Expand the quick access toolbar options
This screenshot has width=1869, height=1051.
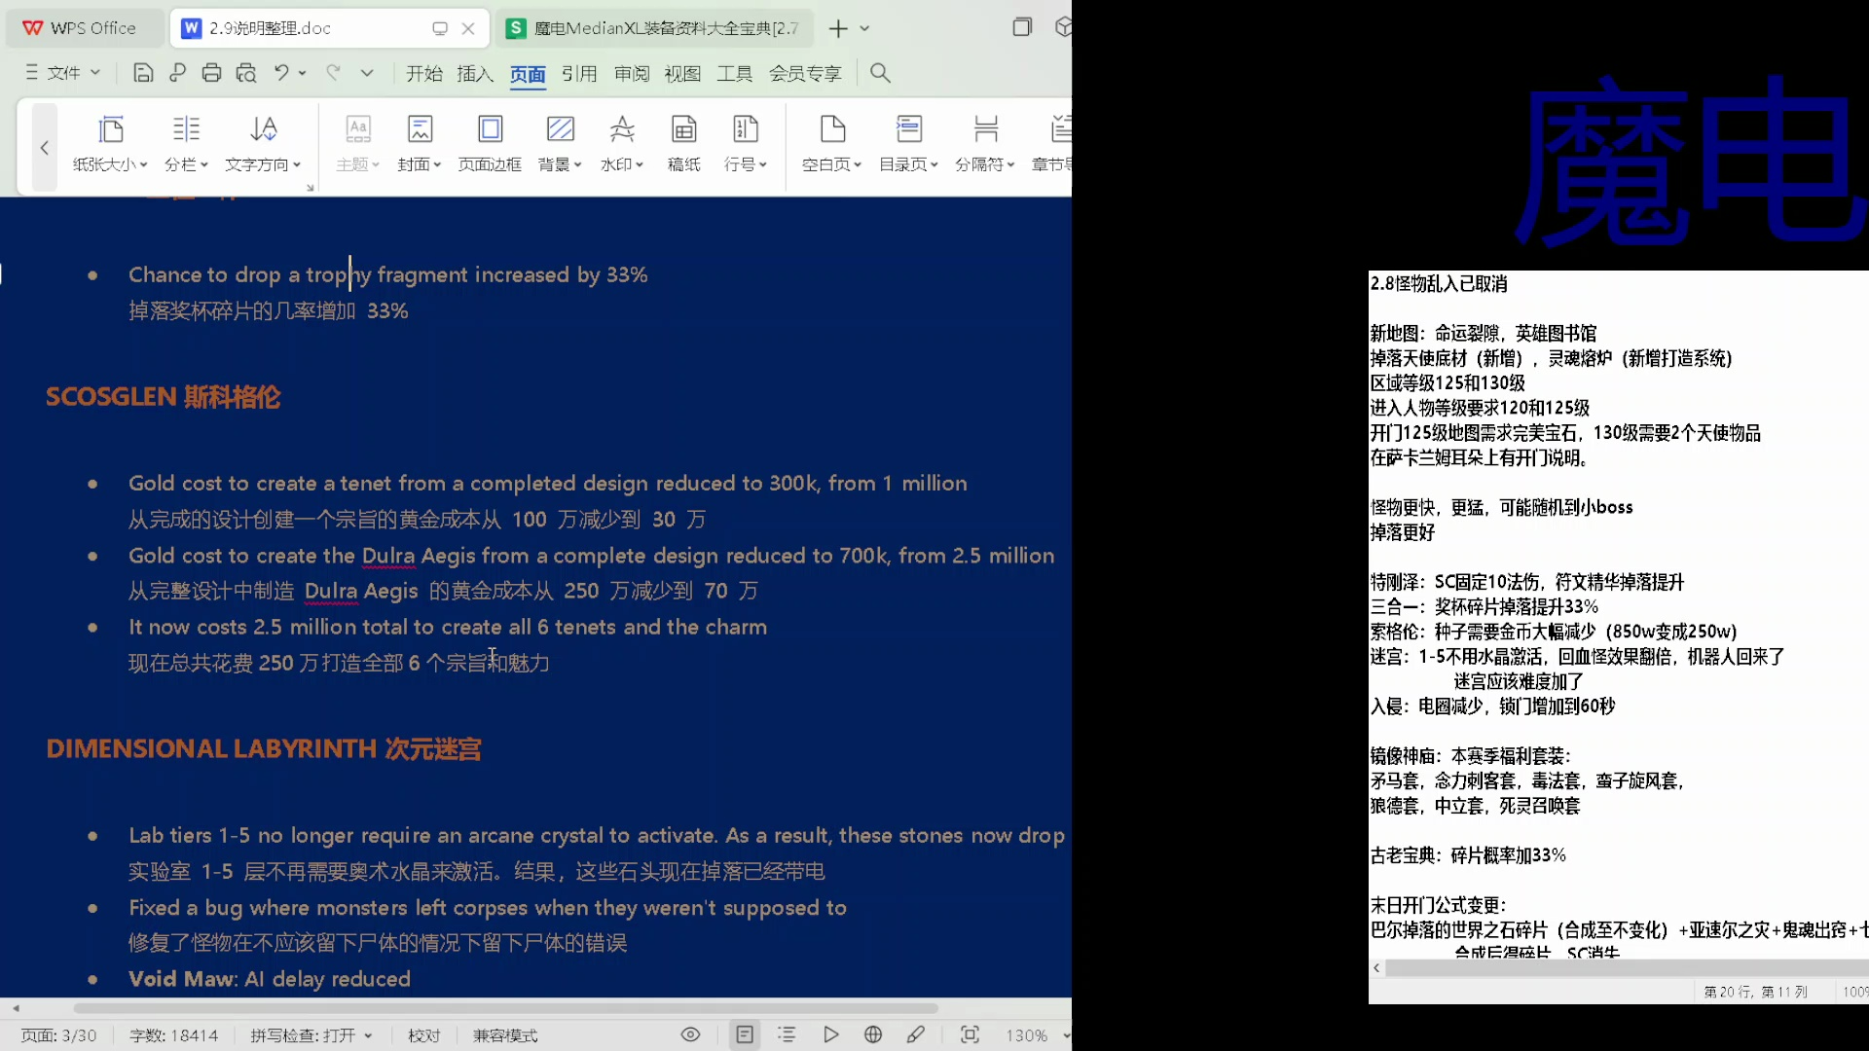click(367, 73)
